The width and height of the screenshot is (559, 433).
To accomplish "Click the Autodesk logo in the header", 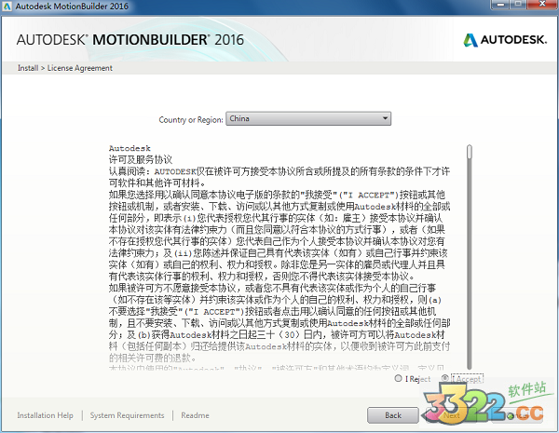I will (x=505, y=40).
